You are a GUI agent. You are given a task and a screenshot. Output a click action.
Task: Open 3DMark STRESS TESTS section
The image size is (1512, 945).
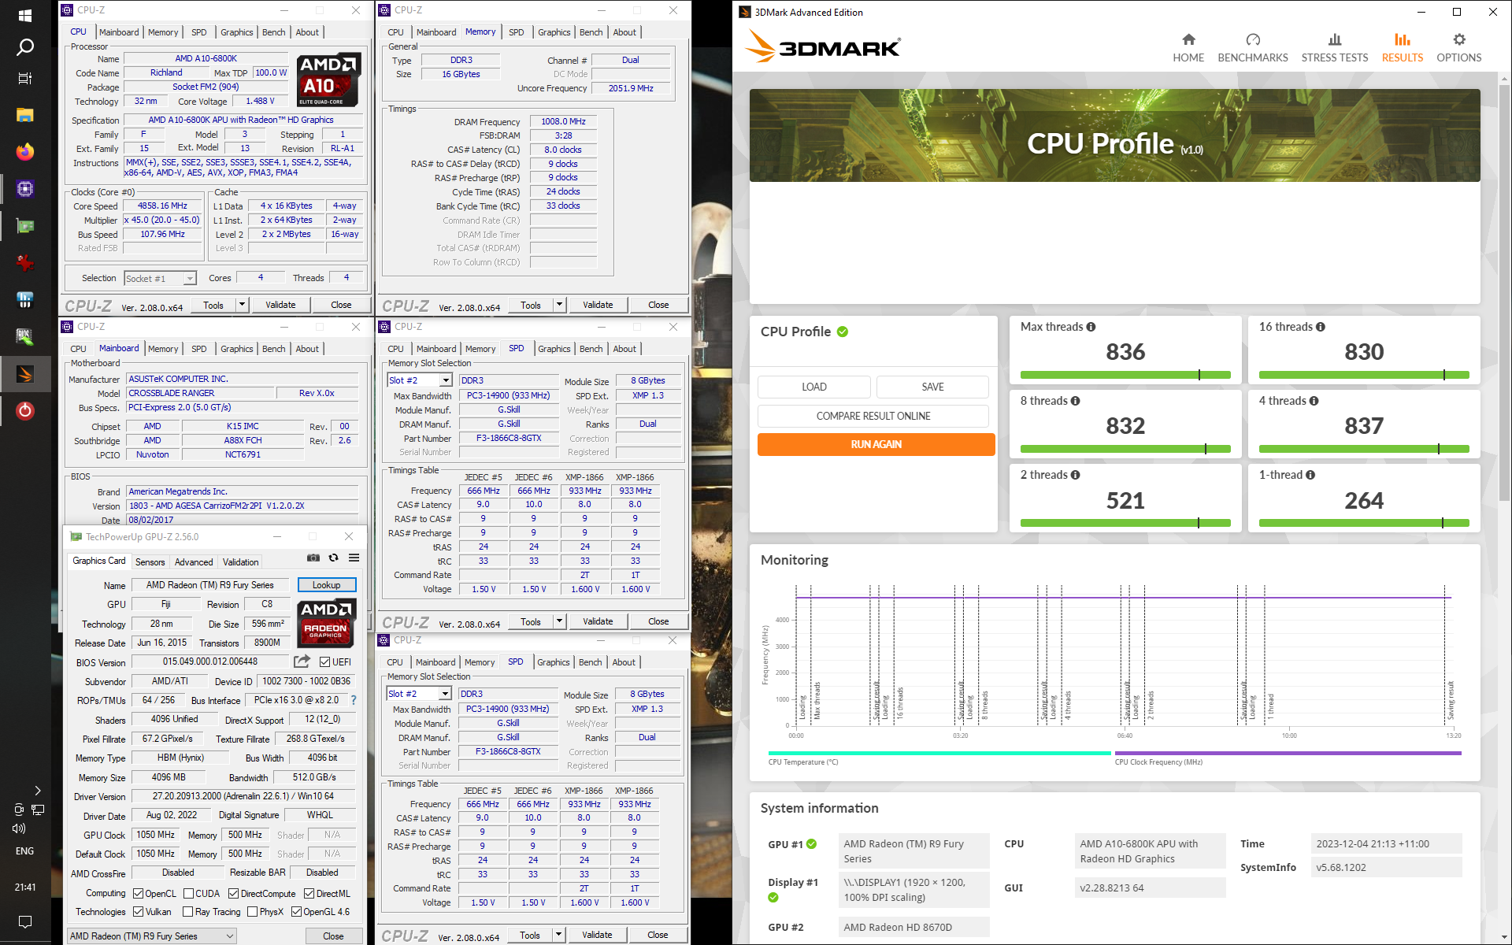pos(1335,49)
